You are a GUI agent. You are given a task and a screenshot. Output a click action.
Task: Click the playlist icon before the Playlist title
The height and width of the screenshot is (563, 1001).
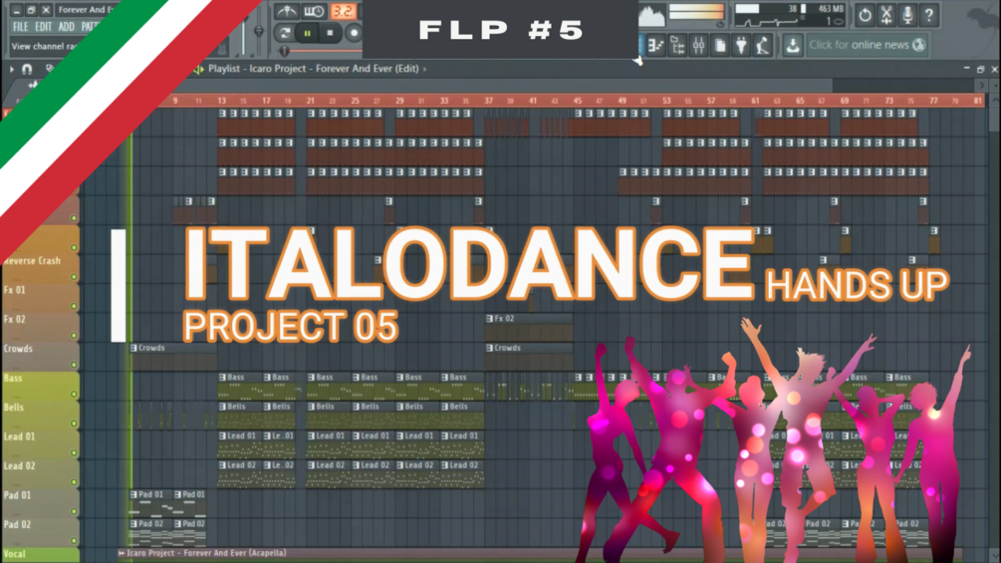tap(198, 69)
